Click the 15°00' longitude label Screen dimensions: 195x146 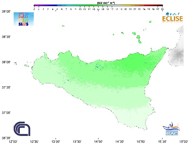tap(141, 142)
